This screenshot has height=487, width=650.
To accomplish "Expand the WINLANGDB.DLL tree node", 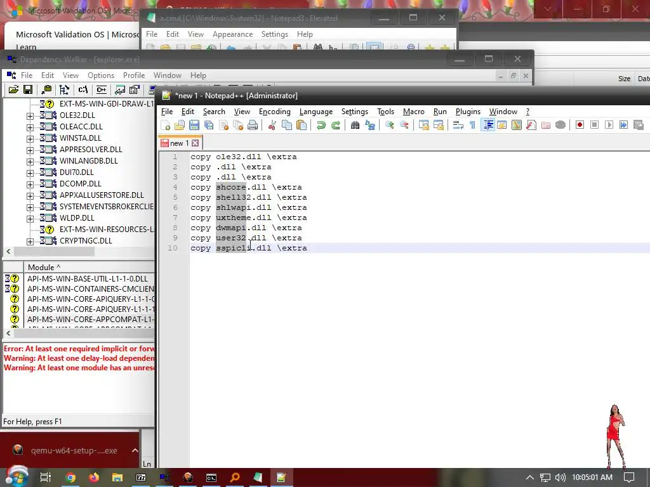I will [30, 162].
